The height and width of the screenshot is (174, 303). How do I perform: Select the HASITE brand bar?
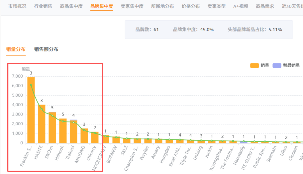(x=41, y=124)
